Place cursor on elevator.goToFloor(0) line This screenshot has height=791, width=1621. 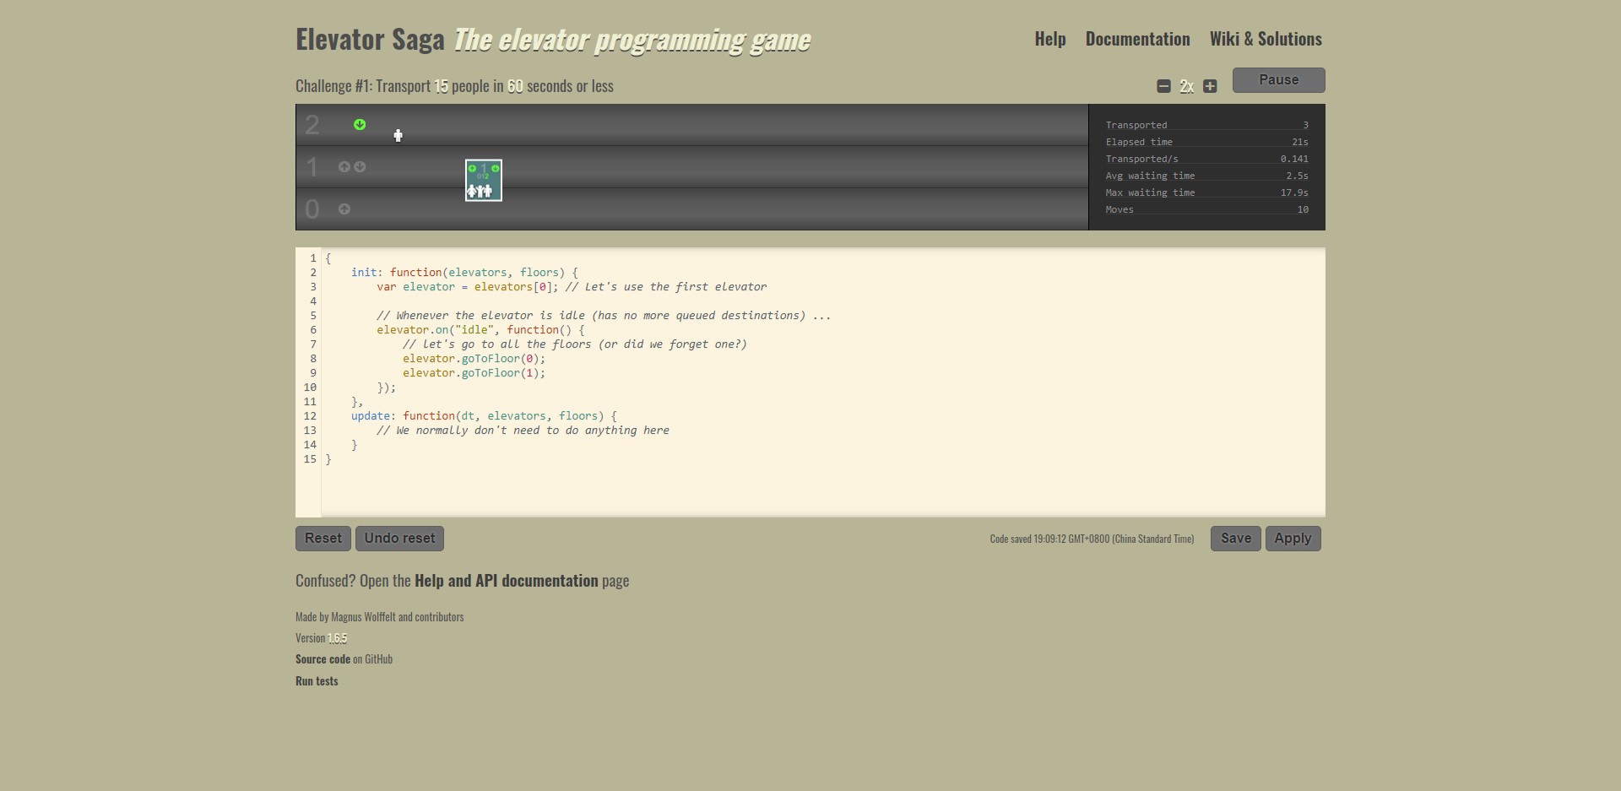point(474,359)
